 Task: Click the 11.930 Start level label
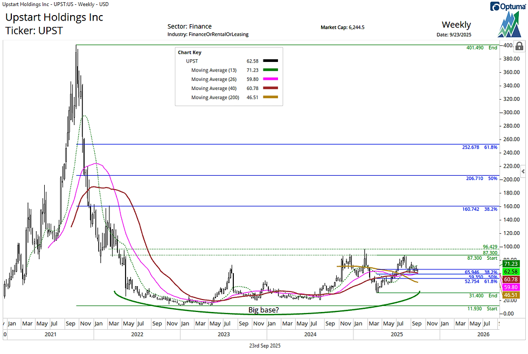click(482, 309)
